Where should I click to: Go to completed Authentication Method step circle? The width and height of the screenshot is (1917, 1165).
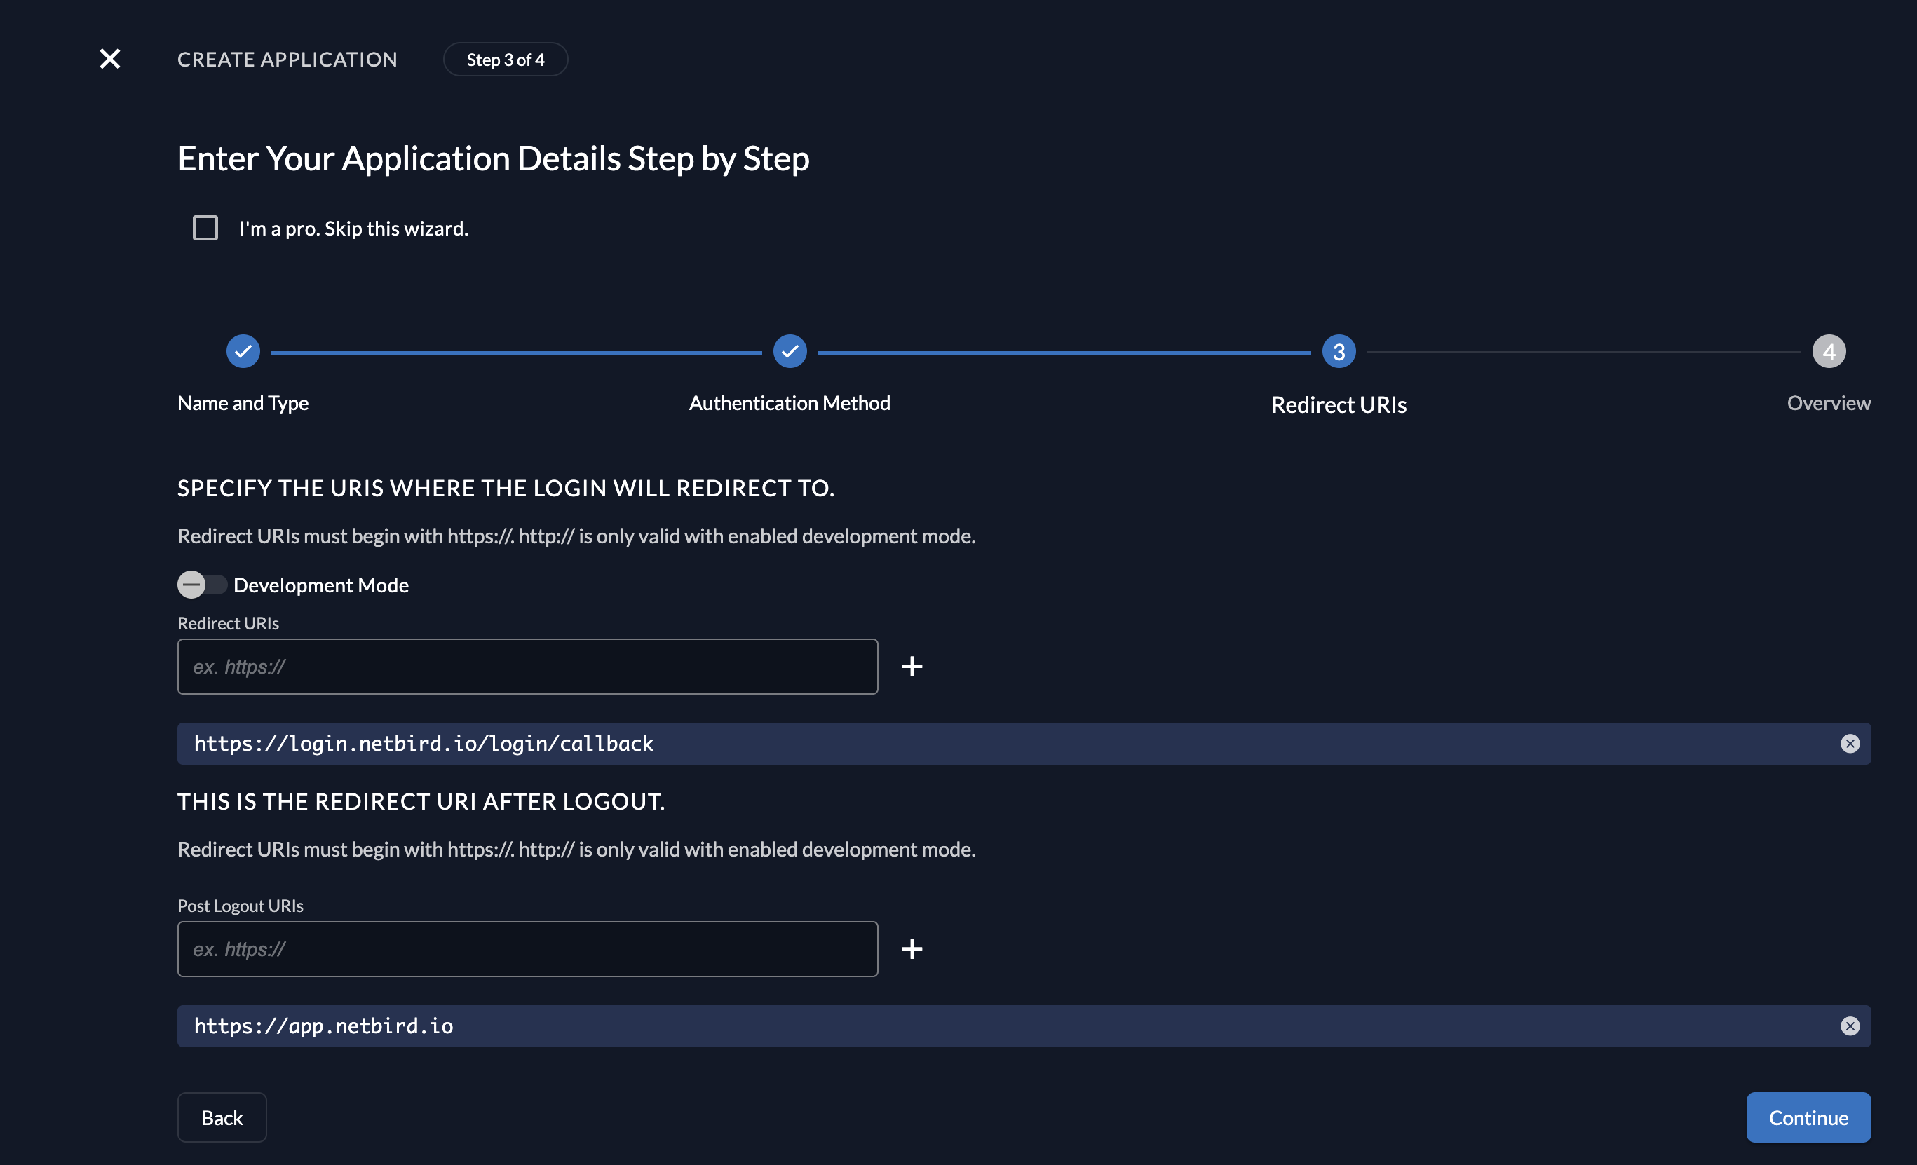tap(790, 351)
